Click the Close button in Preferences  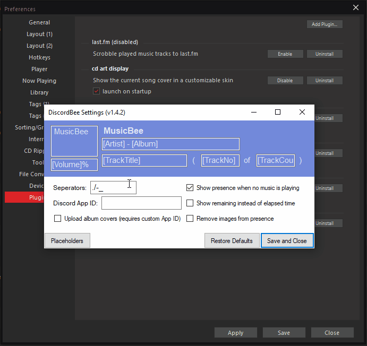(332, 332)
